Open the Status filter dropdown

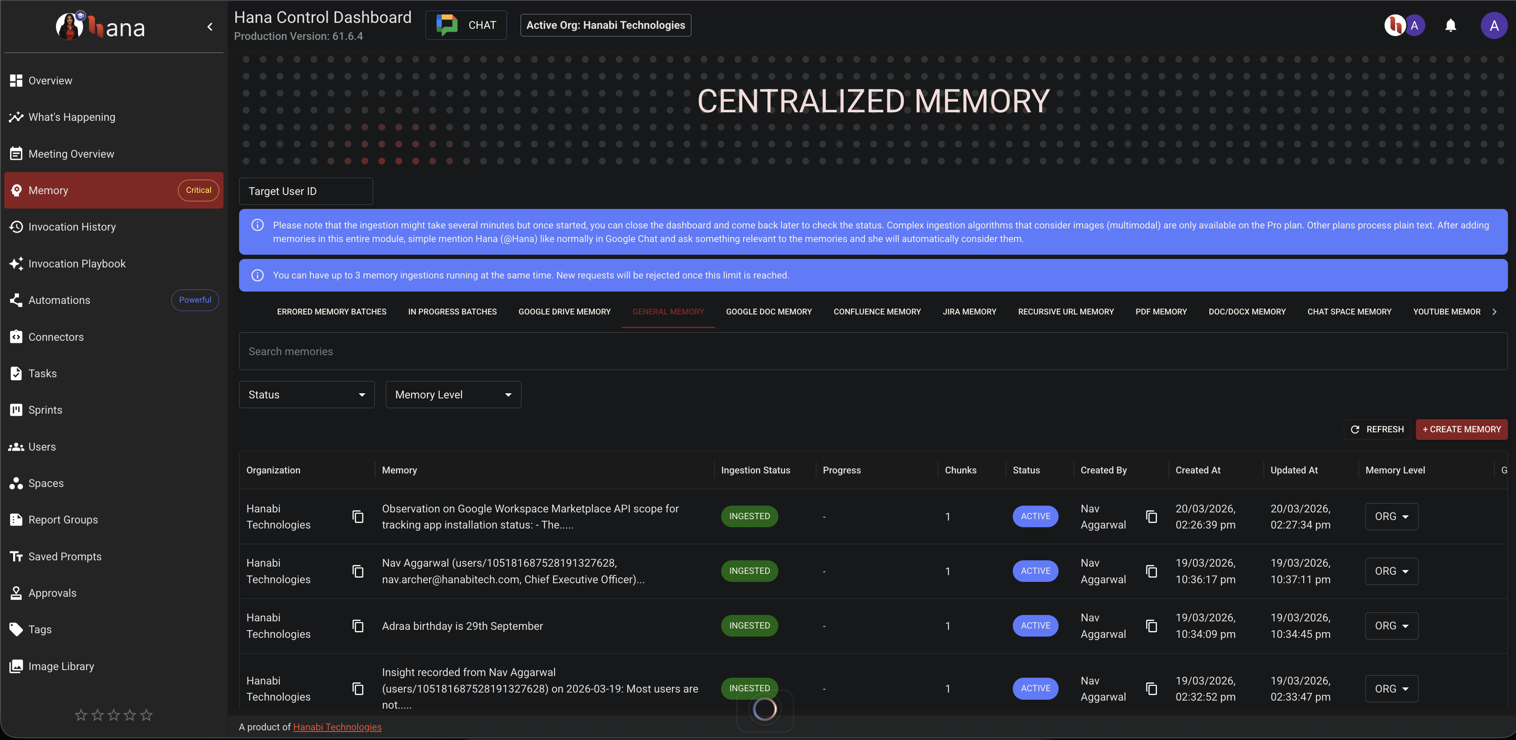(x=307, y=394)
